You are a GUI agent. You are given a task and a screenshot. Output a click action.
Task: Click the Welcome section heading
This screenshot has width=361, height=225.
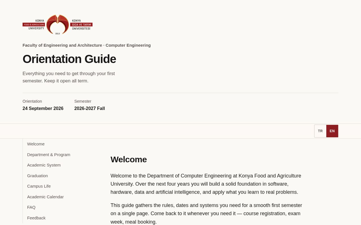point(129,159)
